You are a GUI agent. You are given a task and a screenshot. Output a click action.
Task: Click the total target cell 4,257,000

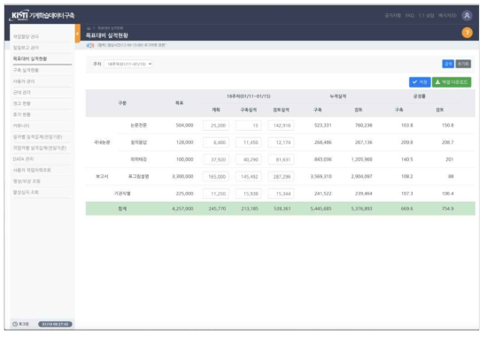pos(182,209)
